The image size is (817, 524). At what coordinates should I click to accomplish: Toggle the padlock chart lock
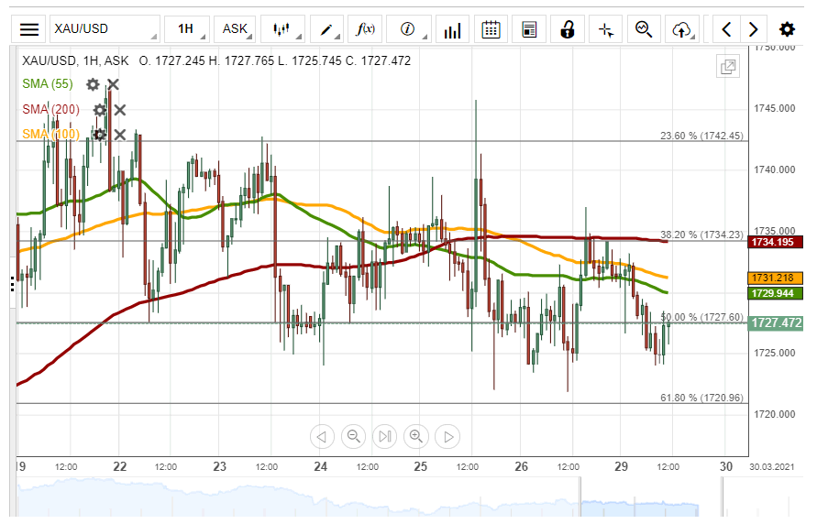567,29
